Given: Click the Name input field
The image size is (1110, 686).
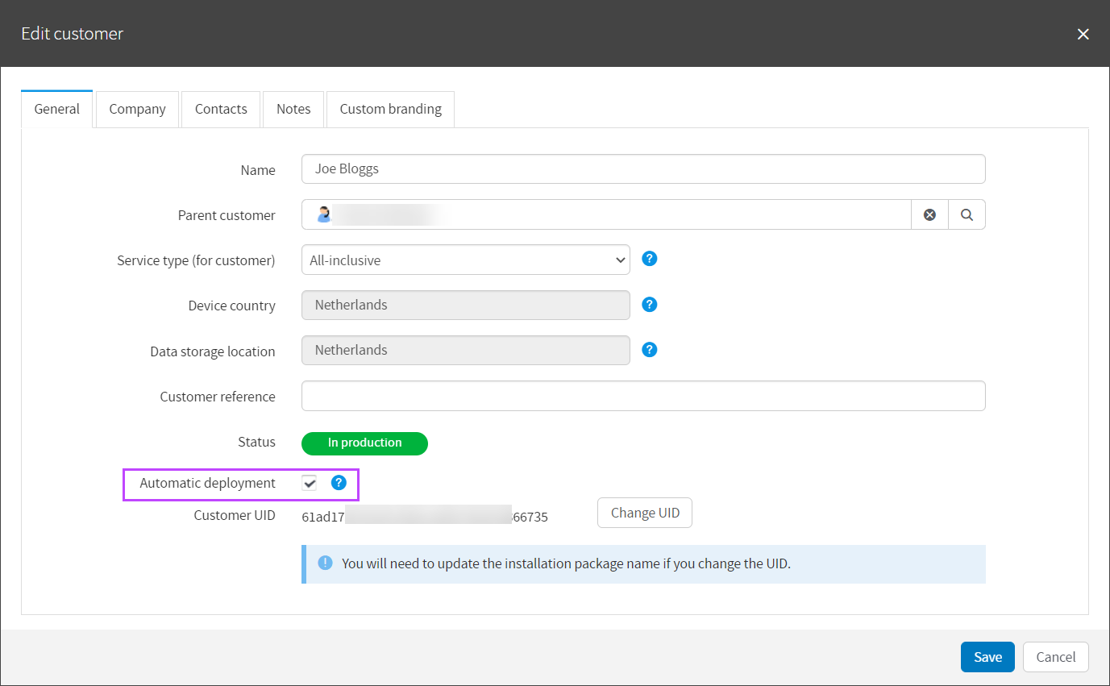Looking at the screenshot, I should pyautogui.click(x=642, y=169).
